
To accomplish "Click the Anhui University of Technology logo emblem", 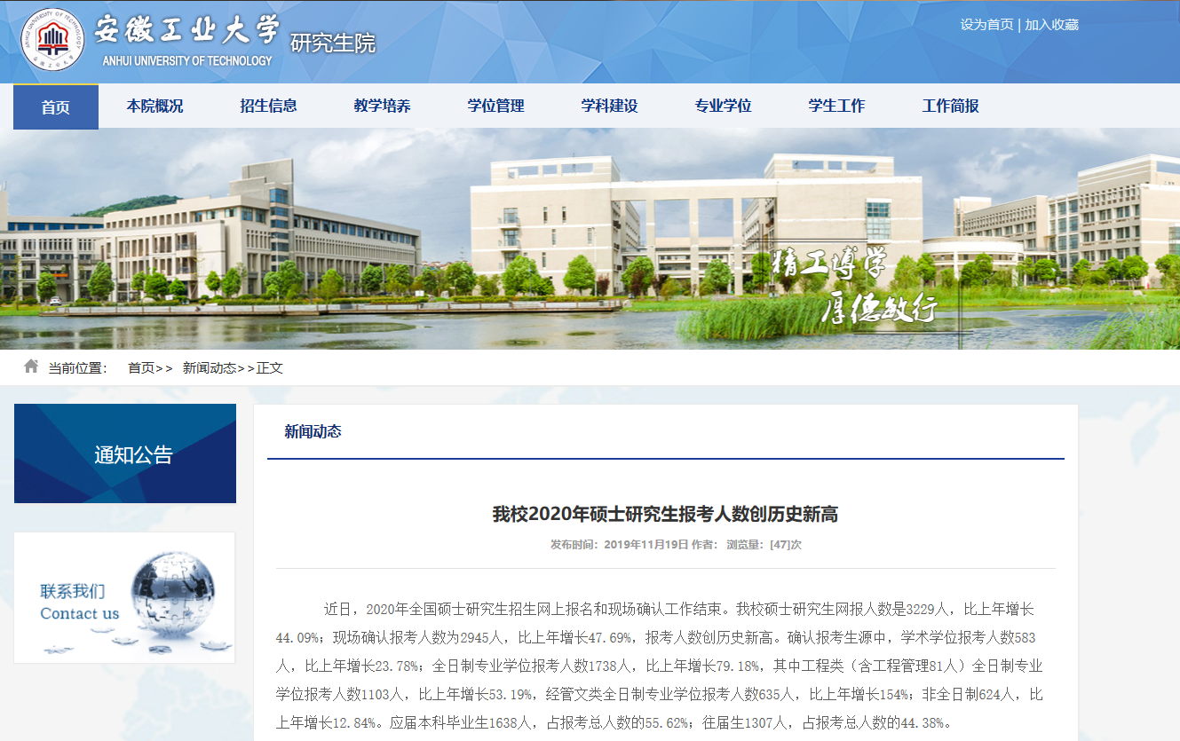I will [x=52, y=40].
